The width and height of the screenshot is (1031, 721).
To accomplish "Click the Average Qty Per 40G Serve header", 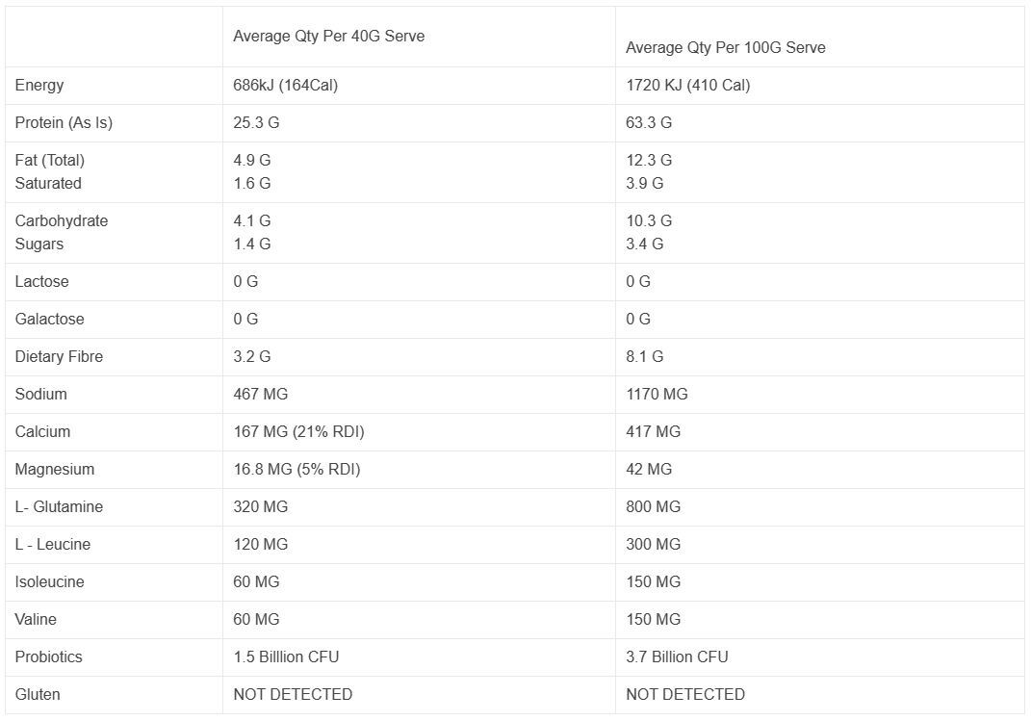I will coord(329,37).
